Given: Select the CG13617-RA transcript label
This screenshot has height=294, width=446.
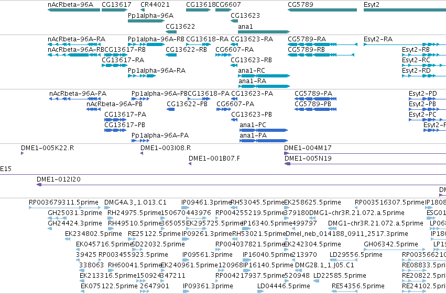Looking at the screenshot, I should (123, 60).
